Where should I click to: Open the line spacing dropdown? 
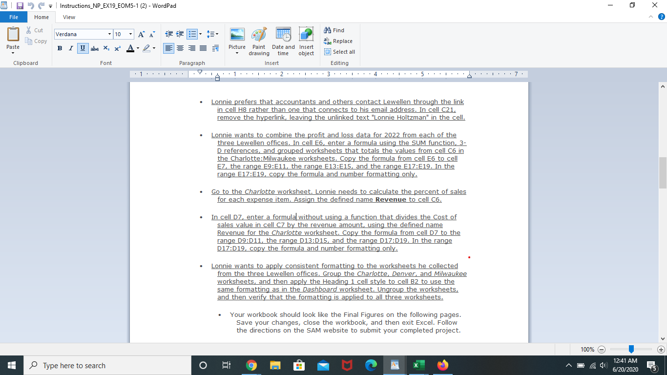click(213, 34)
